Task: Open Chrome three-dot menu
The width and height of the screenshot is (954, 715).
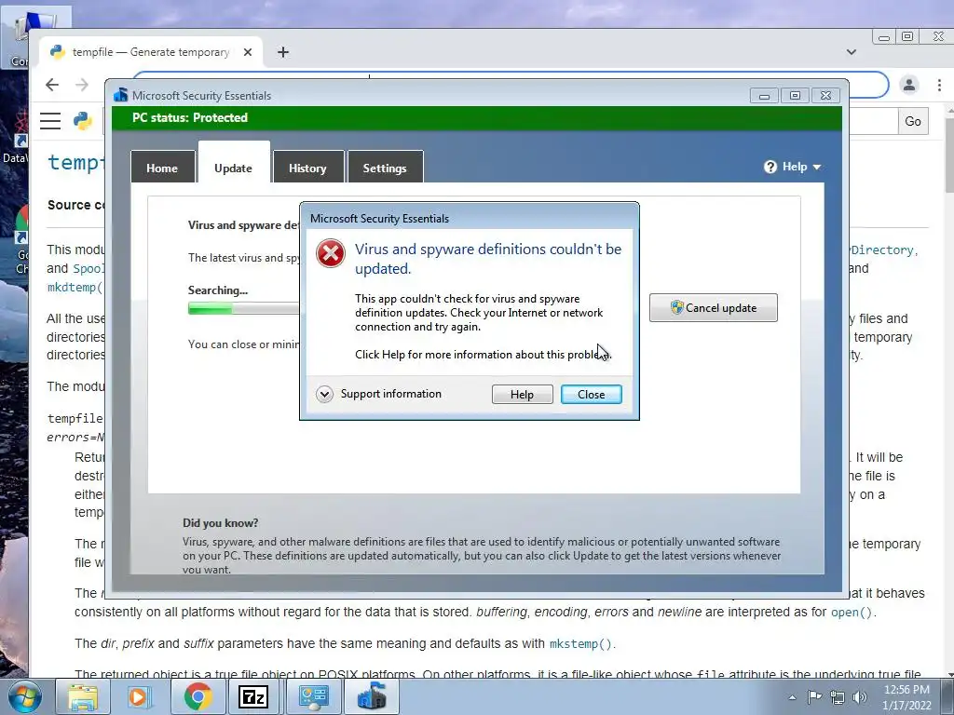Action: click(939, 85)
